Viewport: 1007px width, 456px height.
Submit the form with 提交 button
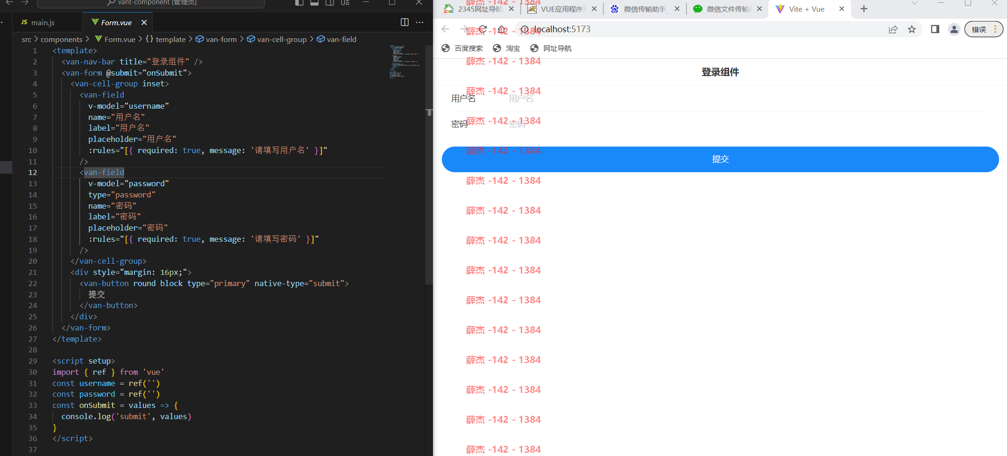coord(720,159)
